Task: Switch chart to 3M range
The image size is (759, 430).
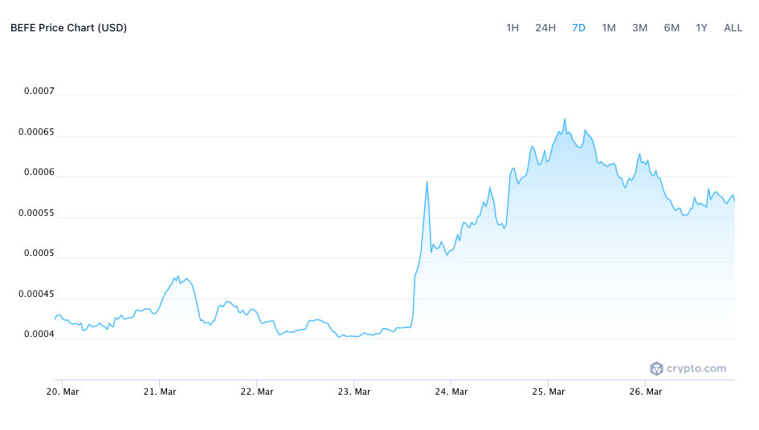Action: coord(639,28)
